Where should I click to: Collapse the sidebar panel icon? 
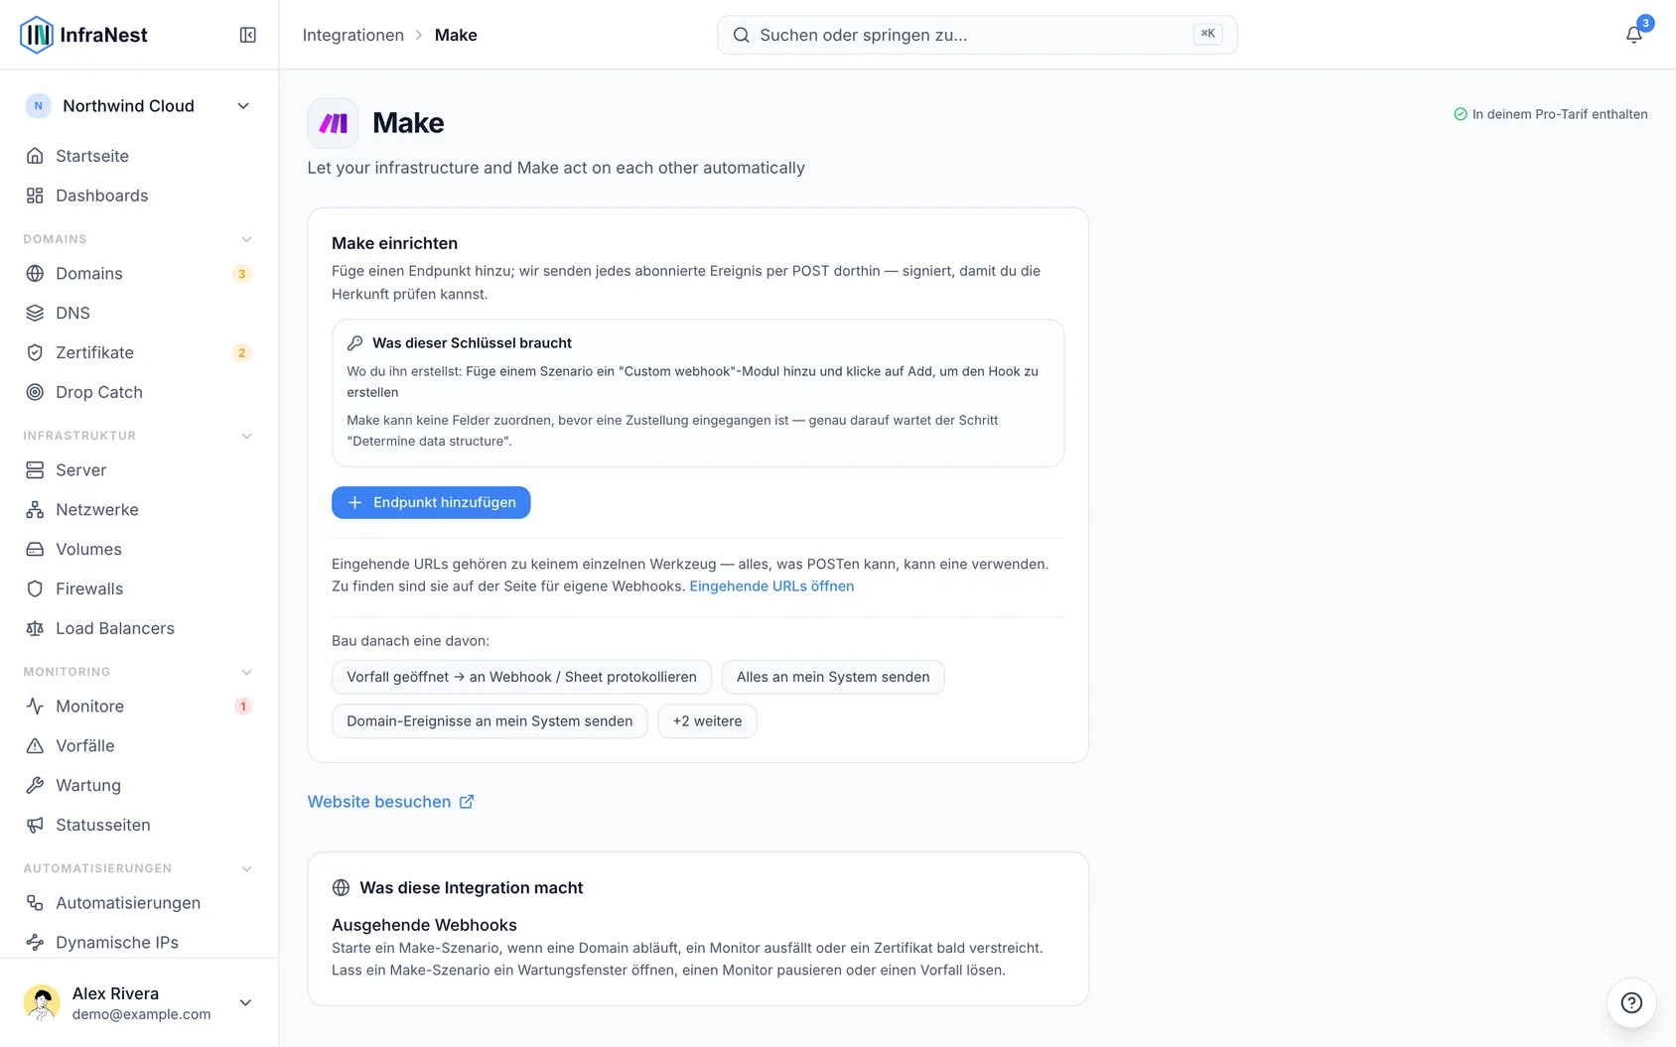(x=248, y=35)
